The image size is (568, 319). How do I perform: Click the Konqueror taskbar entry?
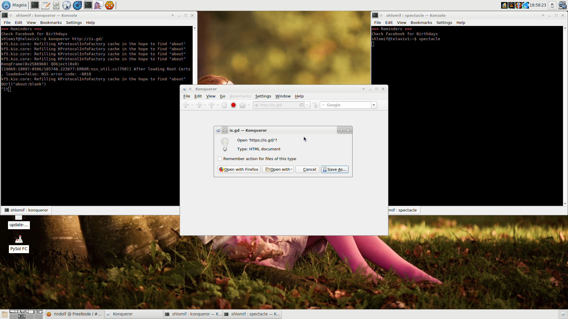pyautogui.click(x=134, y=314)
